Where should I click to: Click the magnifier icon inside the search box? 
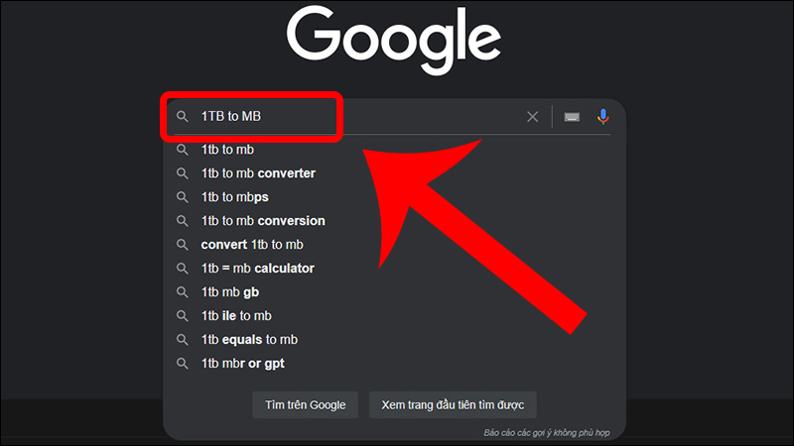(183, 116)
